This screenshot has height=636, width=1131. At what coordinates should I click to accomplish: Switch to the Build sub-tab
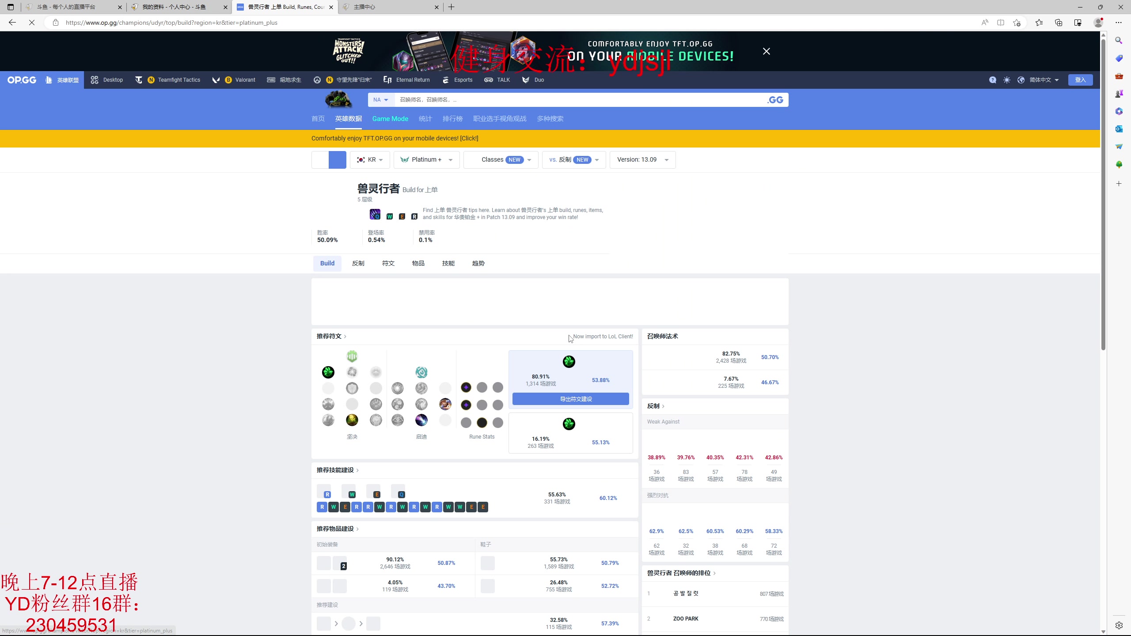pyautogui.click(x=327, y=263)
